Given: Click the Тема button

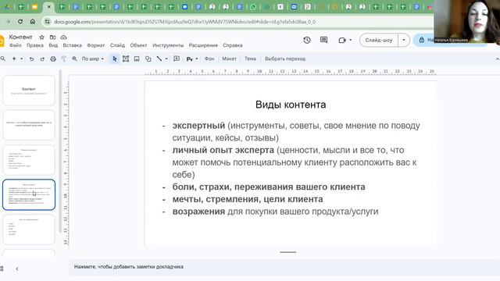Looking at the screenshot, I should tap(250, 59).
